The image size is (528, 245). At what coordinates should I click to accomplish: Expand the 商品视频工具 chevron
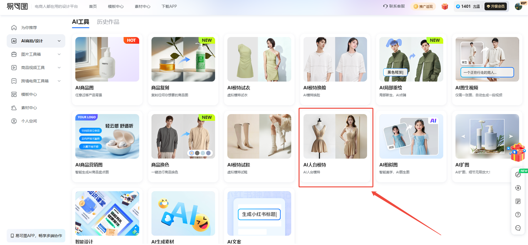[59, 68]
